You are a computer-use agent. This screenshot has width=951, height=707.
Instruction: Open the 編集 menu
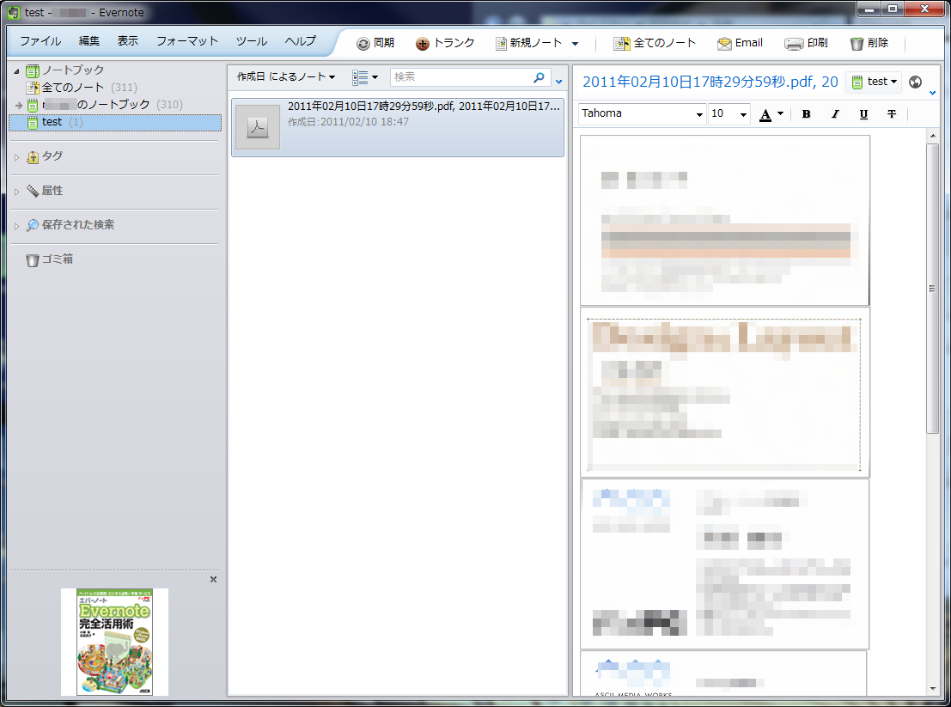[89, 40]
